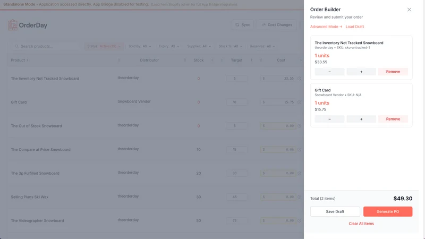
Task: Open the Supplier filter dropdown
Action: (199, 46)
